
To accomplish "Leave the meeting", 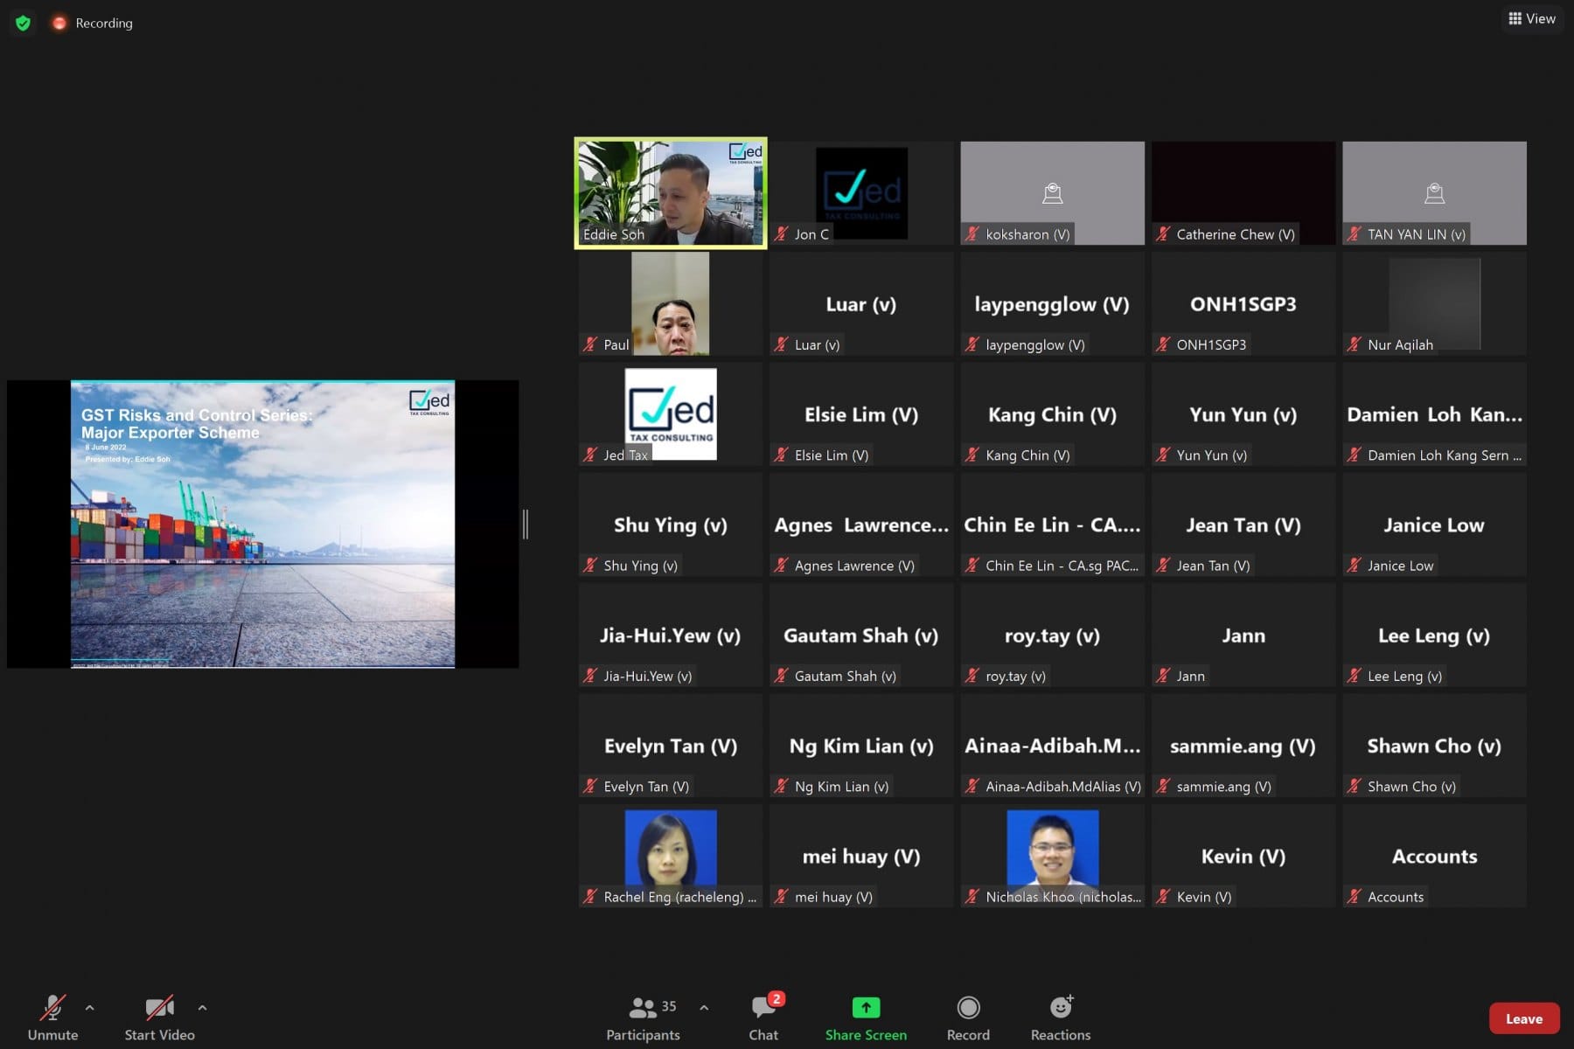I will (x=1523, y=1018).
